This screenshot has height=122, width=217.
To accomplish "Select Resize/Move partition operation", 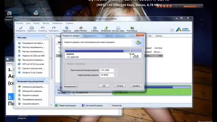I will (x=31, y=87).
